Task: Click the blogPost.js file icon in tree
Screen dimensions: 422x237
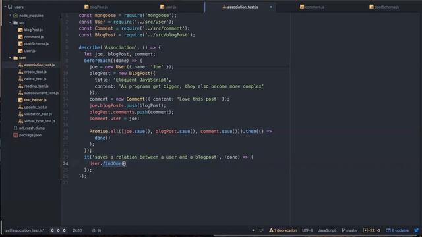Action: tap(20, 30)
